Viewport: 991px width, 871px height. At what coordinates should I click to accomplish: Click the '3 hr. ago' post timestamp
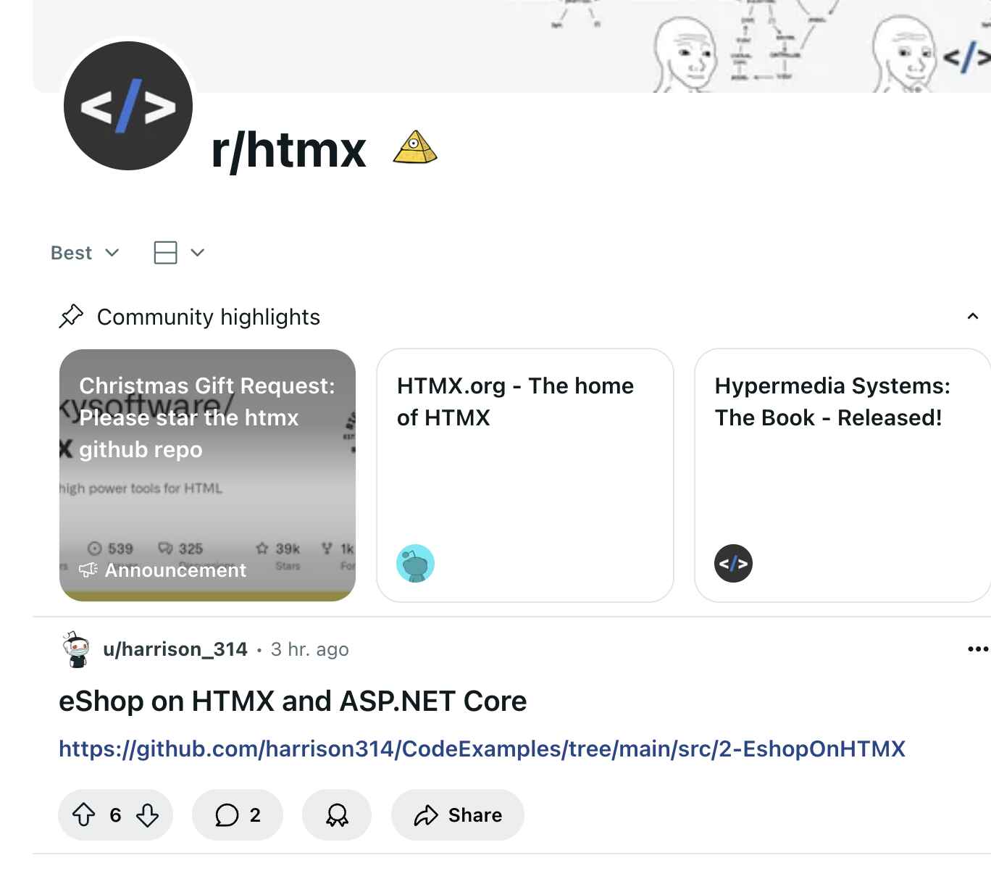pos(310,649)
